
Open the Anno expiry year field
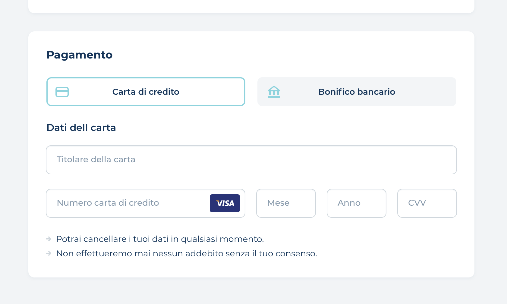356,203
